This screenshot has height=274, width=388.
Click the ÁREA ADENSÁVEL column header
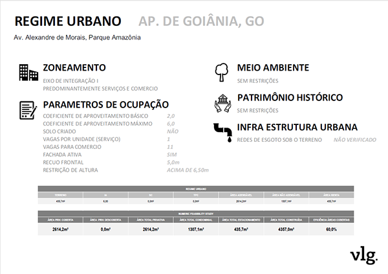[241, 195]
